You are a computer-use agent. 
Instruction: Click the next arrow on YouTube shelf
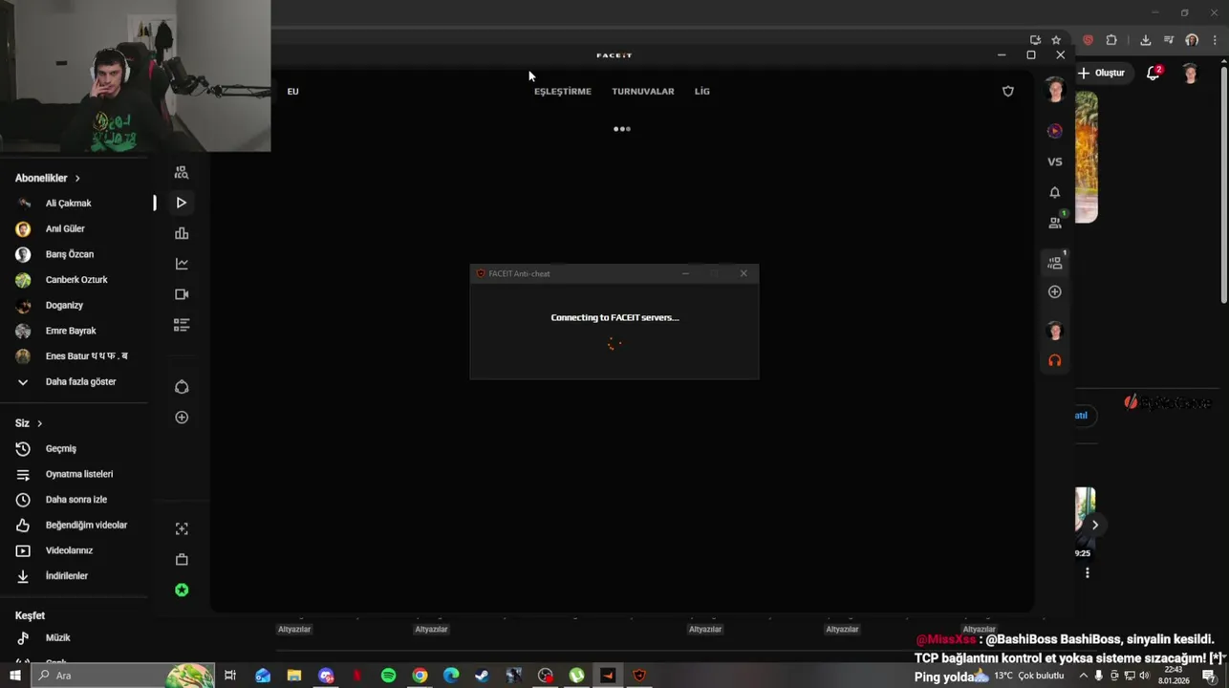click(x=1095, y=525)
